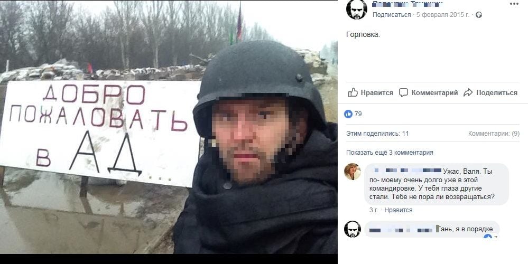The width and height of the screenshot is (528, 264).
Task: Click the thumbs-up Like icon
Action: pyautogui.click(x=353, y=92)
